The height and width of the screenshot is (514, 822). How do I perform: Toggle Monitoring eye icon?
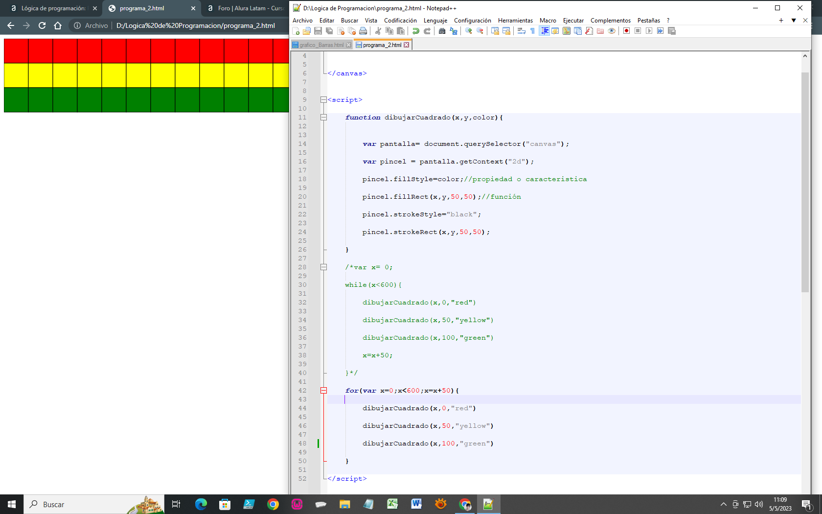[x=611, y=31]
